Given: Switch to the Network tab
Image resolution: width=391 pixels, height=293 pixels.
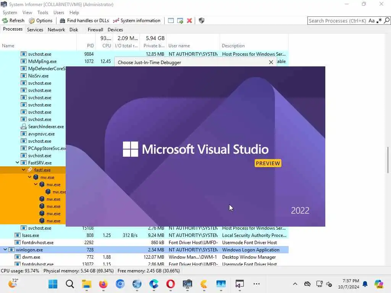Looking at the screenshot, I should 57,30.
